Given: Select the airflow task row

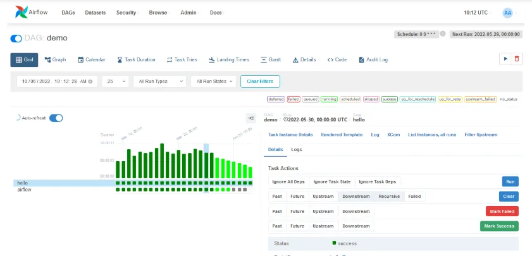Looking at the screenshot, I should pyautogui.click(x=133, y=190).
